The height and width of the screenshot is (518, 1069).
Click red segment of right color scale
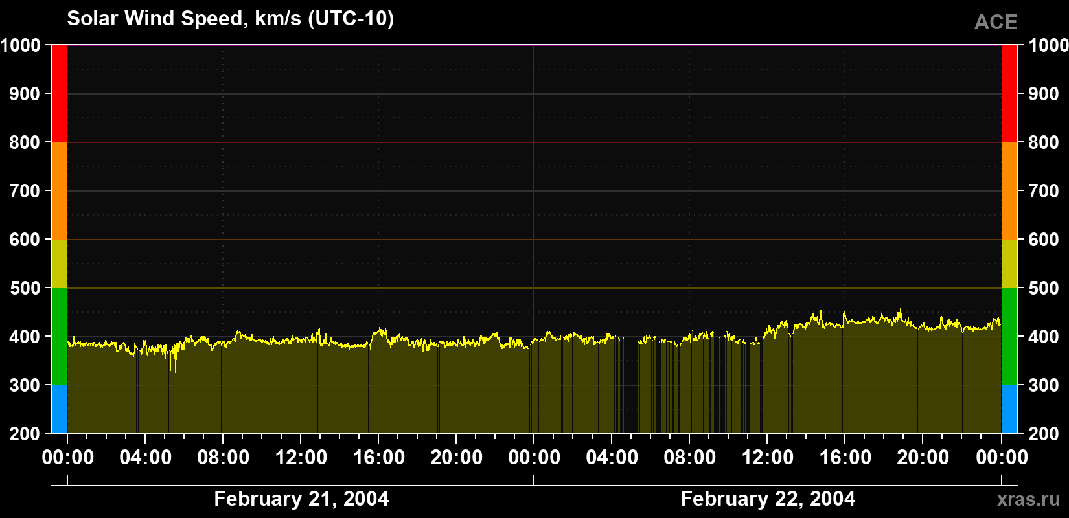(x=1009, y=94)
